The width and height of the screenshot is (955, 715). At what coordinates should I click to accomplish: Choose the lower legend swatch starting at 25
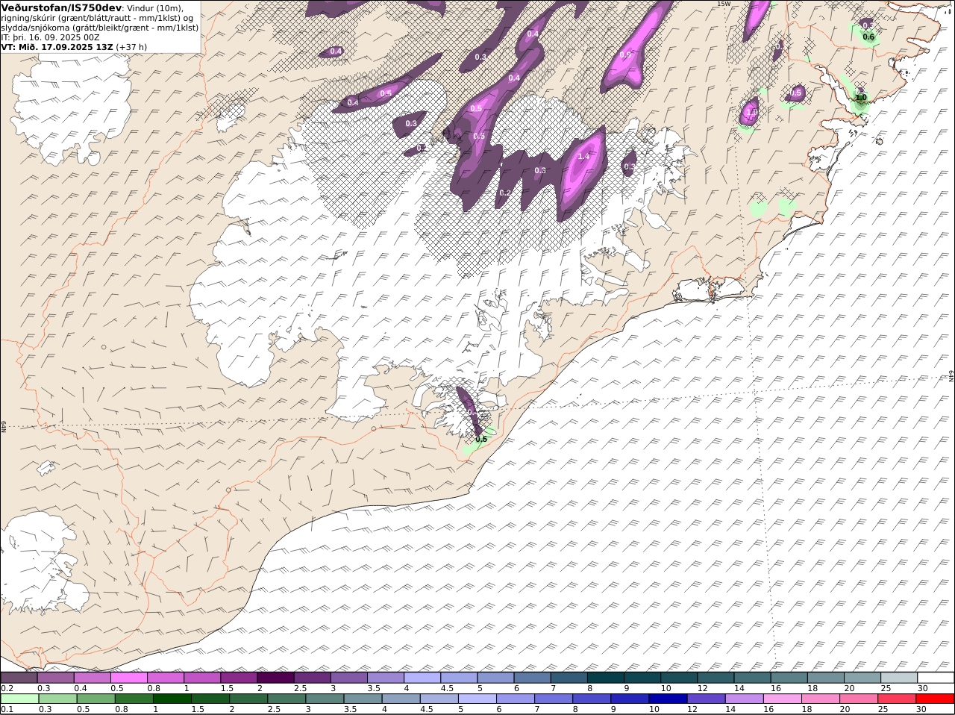897,699
